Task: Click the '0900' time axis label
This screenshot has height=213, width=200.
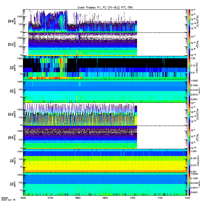Action: point(105,198)
